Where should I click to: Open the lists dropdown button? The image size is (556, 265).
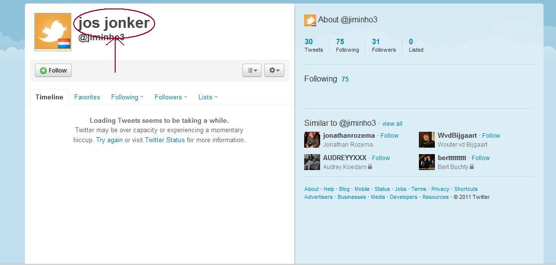252,70
